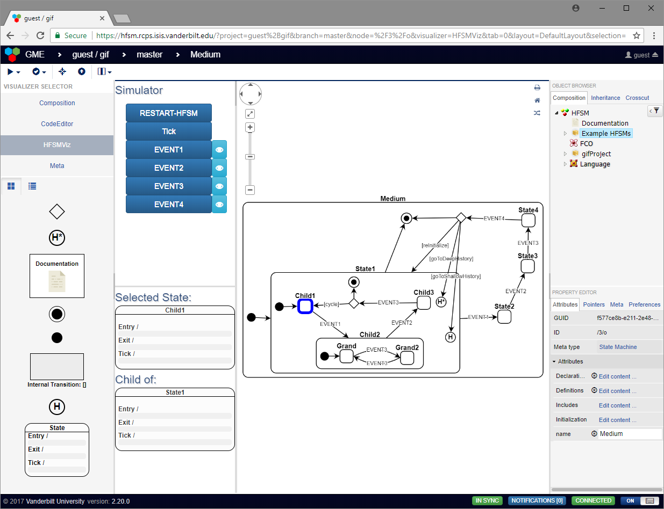Fire EVENT3 in the simulator

pyautogui.click(x=169, y=186)
